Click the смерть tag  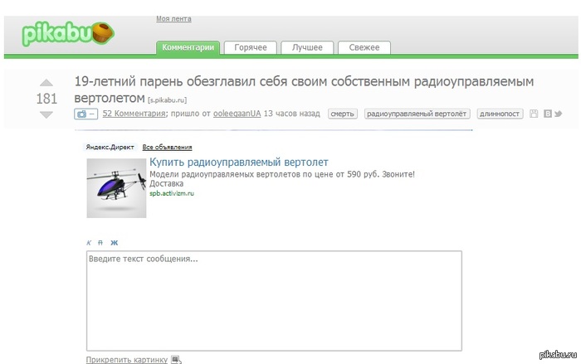click(342, 114)
